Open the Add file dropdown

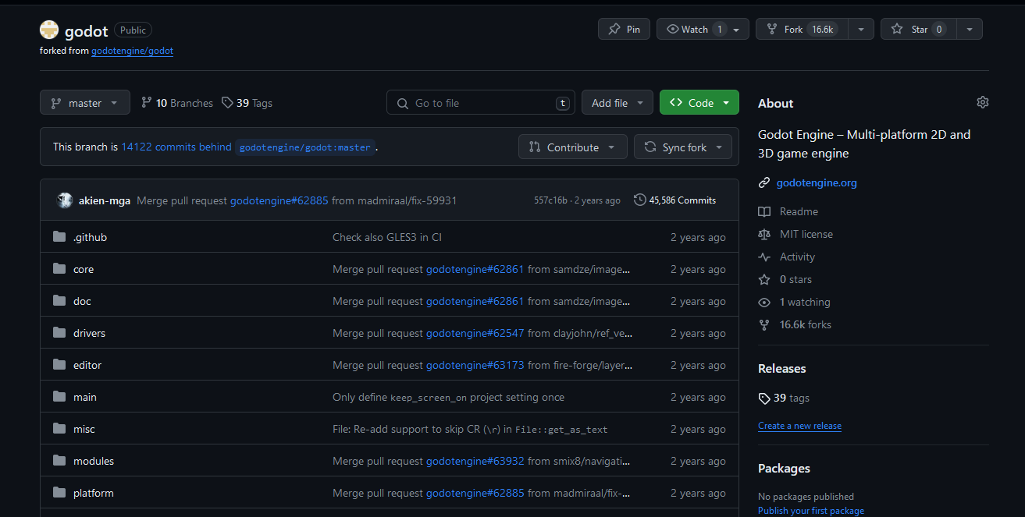click(x=617, y=103)
